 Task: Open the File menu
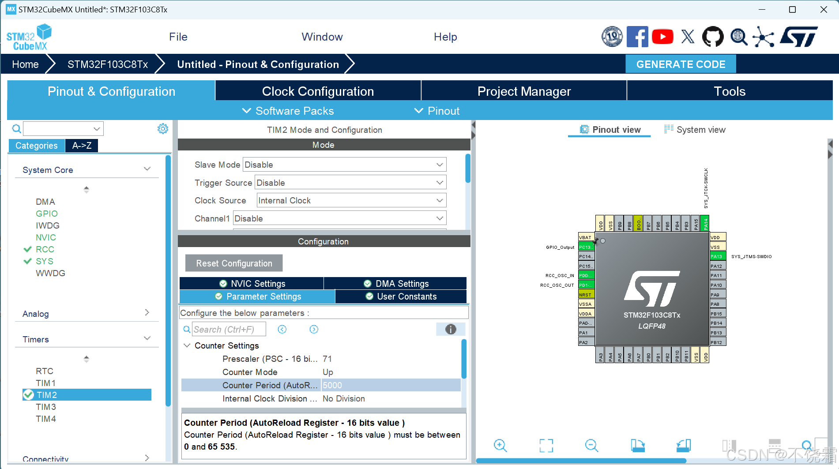click(178, 37)
